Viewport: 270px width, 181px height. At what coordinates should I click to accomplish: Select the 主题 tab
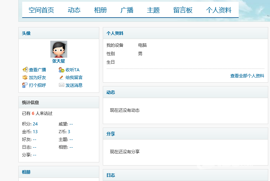(153, 10)
